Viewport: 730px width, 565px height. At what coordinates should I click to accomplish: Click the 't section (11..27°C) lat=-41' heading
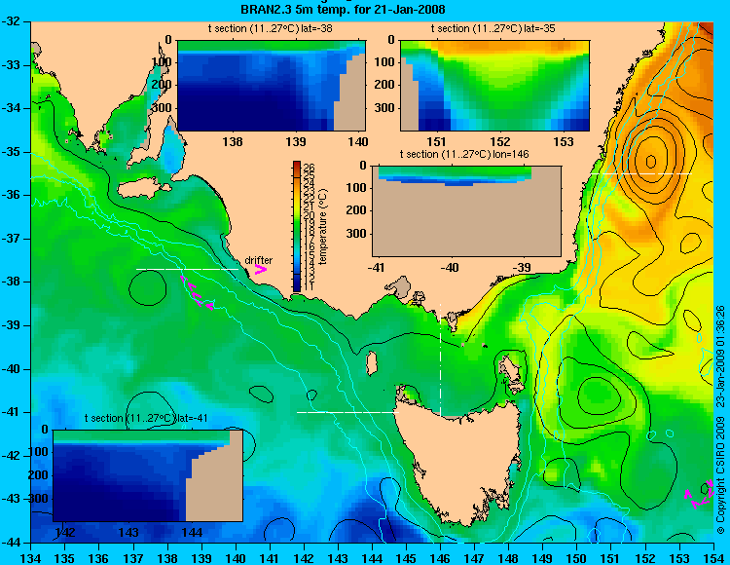point(146,418)
